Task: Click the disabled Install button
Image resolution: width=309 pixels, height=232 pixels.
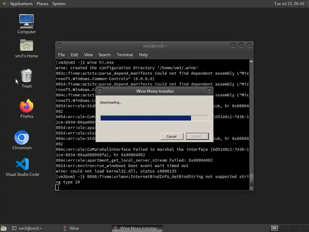Action: point(197,136)
